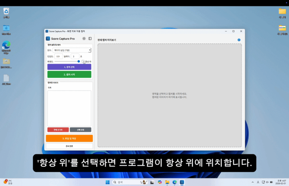Click the sensitivity input field showing 0.9
289x186 pixels.
(x=58, y=56)
